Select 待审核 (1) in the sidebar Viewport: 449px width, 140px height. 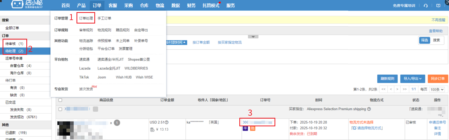tap(14, 44)
